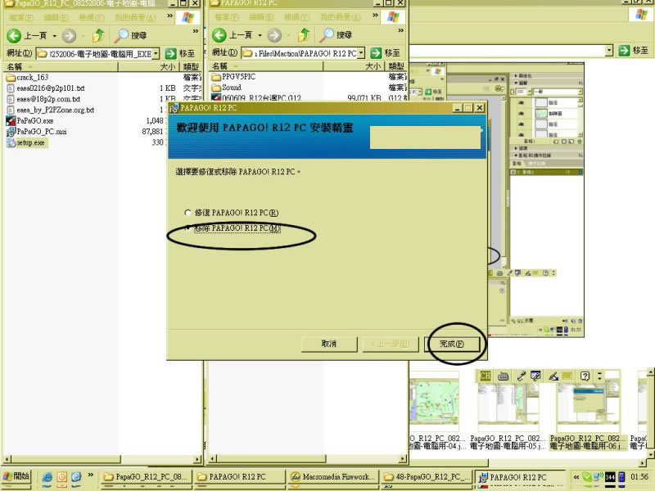Click the 移至 go button in rightmost window
The image size is (655, 491).
click(633, 51)
